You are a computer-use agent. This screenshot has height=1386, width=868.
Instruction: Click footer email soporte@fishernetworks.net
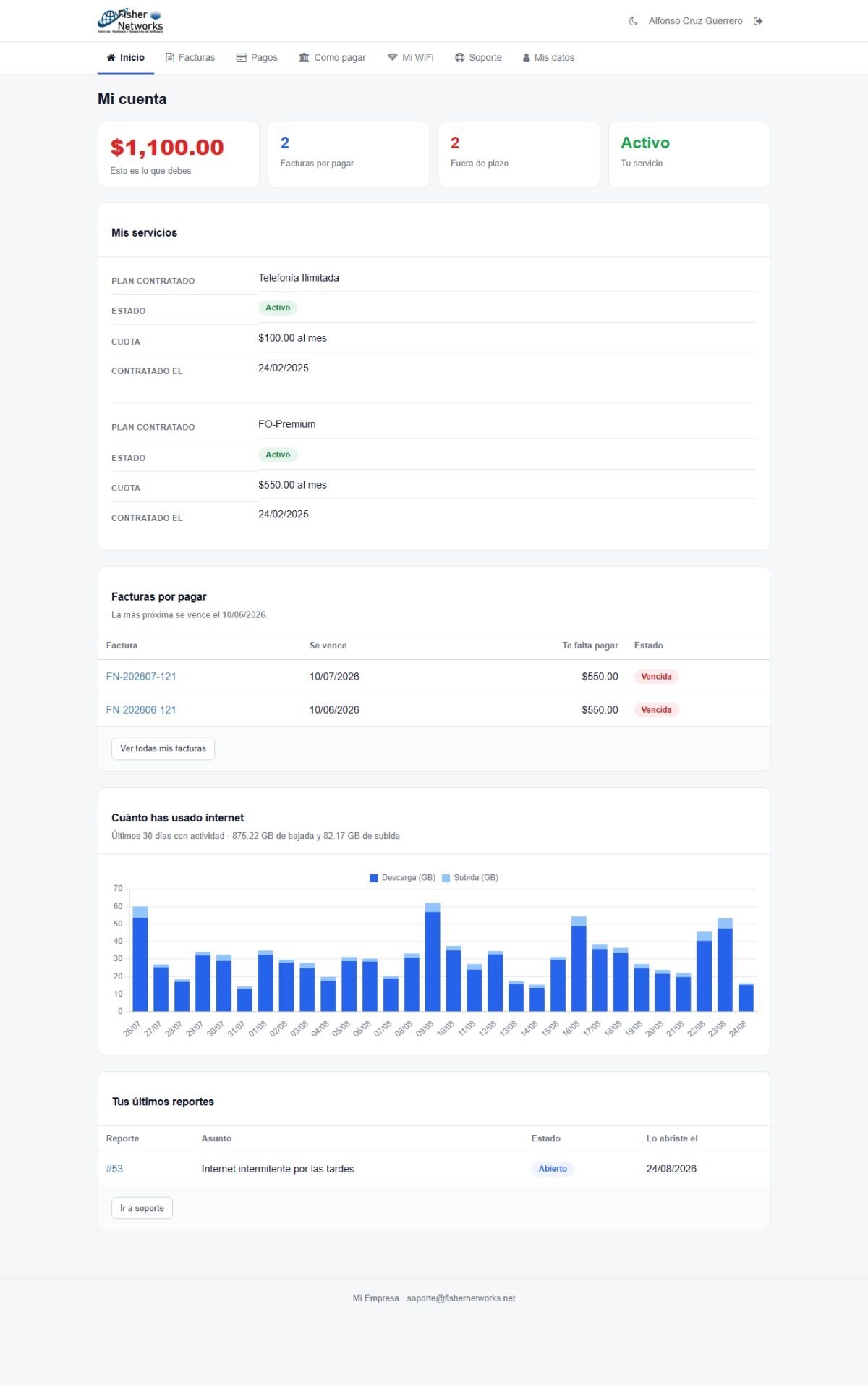click(x=461, y=1298)
